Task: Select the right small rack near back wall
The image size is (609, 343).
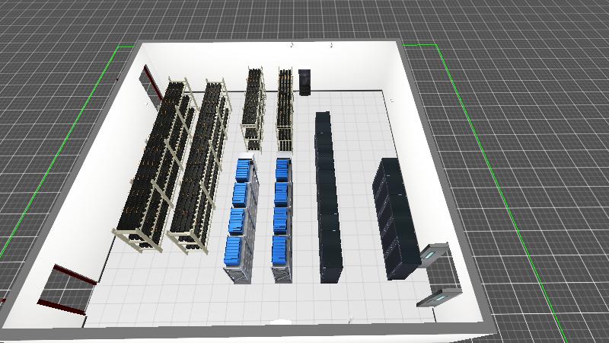Action: (x=285, y=111)
